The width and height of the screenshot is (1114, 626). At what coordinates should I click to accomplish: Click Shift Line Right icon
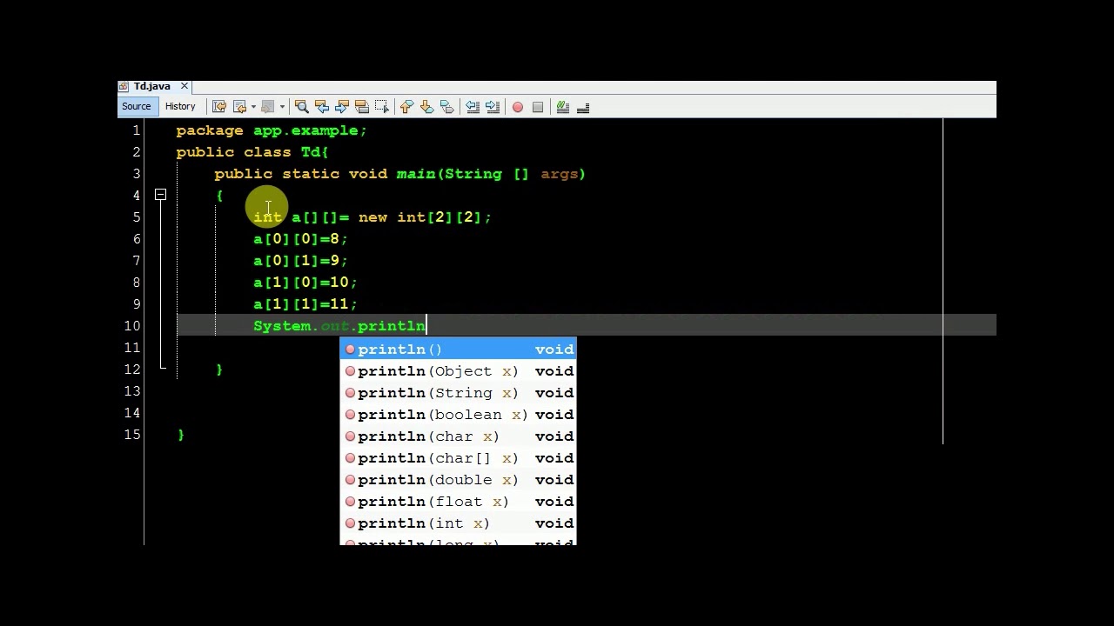click(493, 107)
